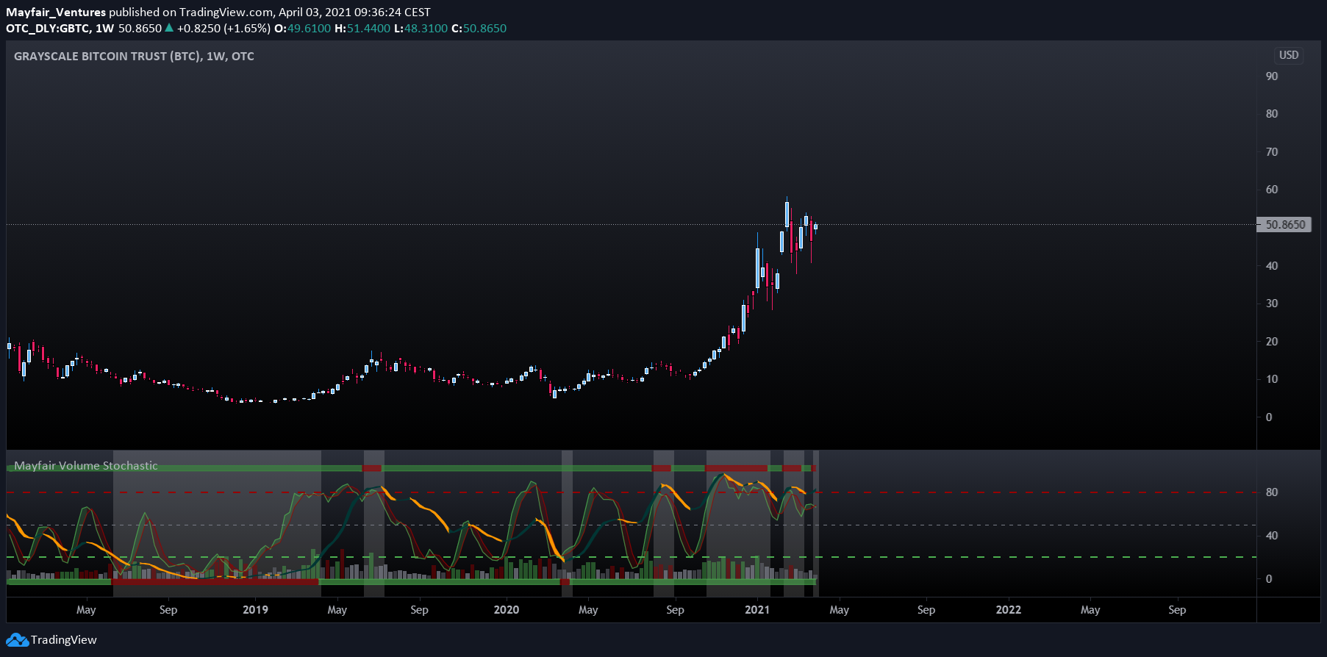
Task: Click the 0 mark on main price scale
Action: pyautogui.click(x=1269, y=417)
